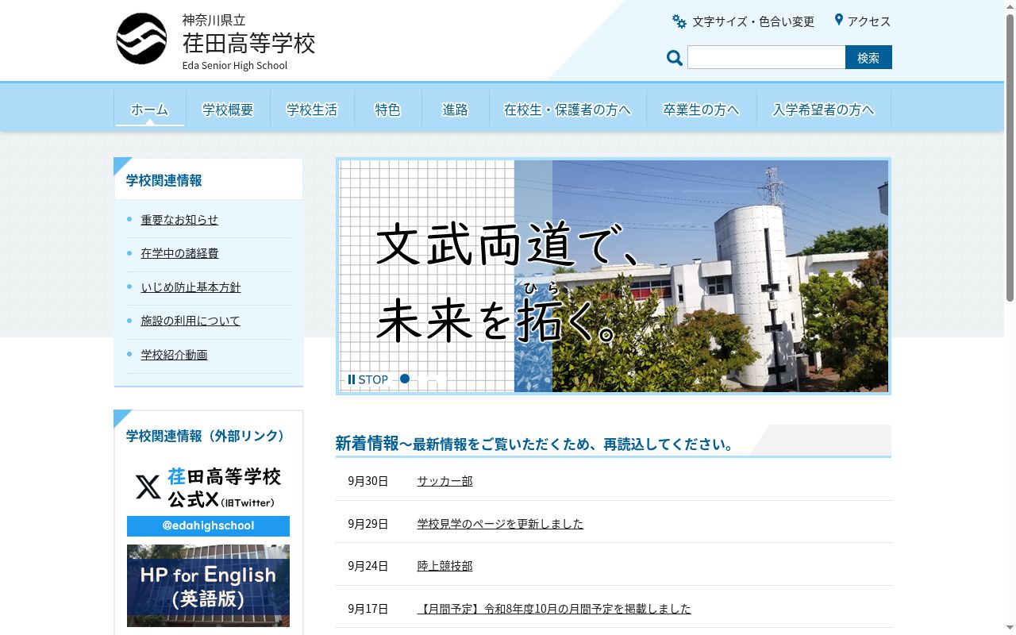Image resolution: width=1016 pixels, height=635 pixels.
Task: Open the 学校紹介動画 link
Action: tap(174, 355)
